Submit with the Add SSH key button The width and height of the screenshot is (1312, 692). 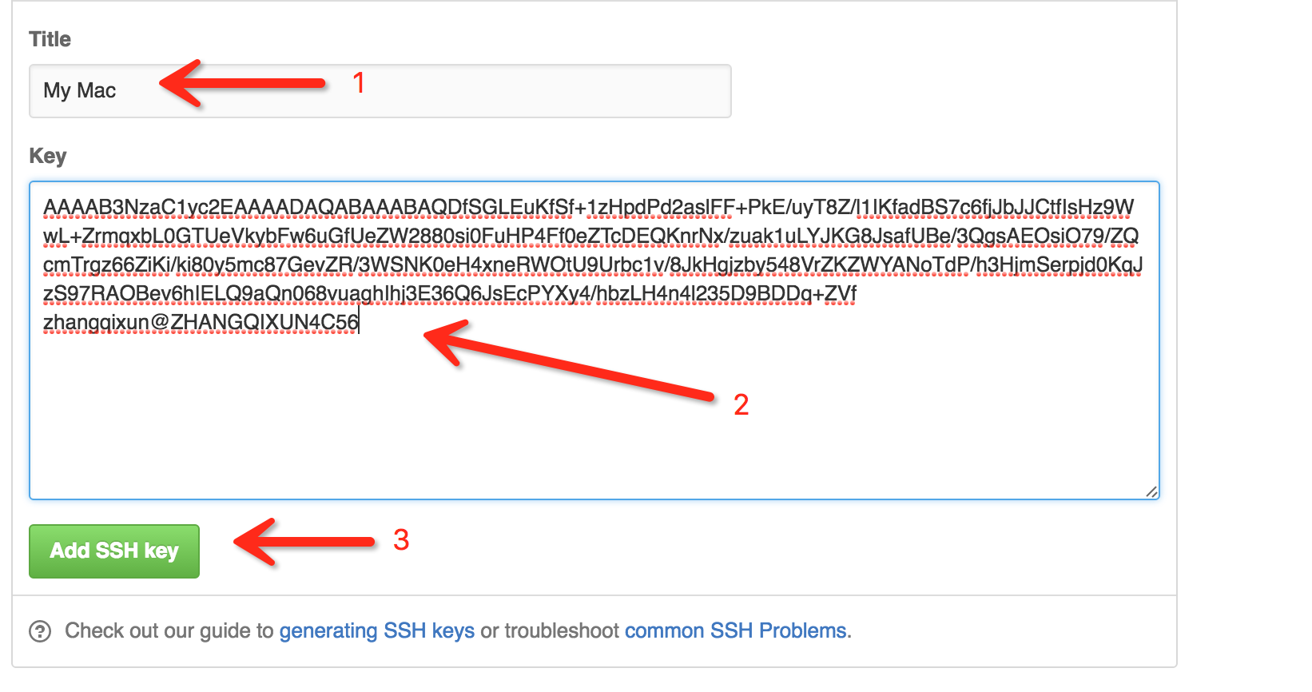pyautogui.click(x=114, y=551)
